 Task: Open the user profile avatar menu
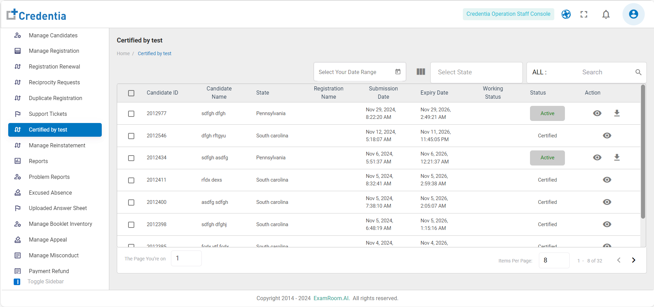633,14
